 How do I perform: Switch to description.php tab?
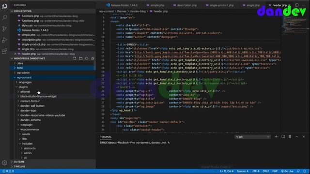(x=185, y=5)
